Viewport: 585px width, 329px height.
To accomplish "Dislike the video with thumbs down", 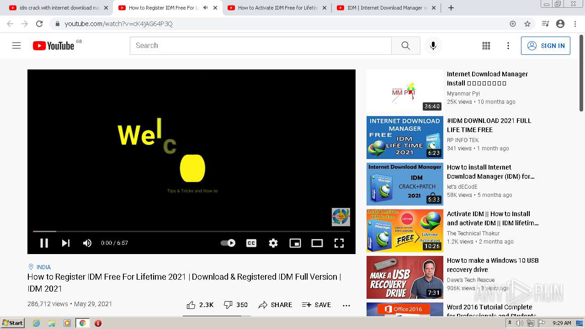I will [x=236, y=305].
